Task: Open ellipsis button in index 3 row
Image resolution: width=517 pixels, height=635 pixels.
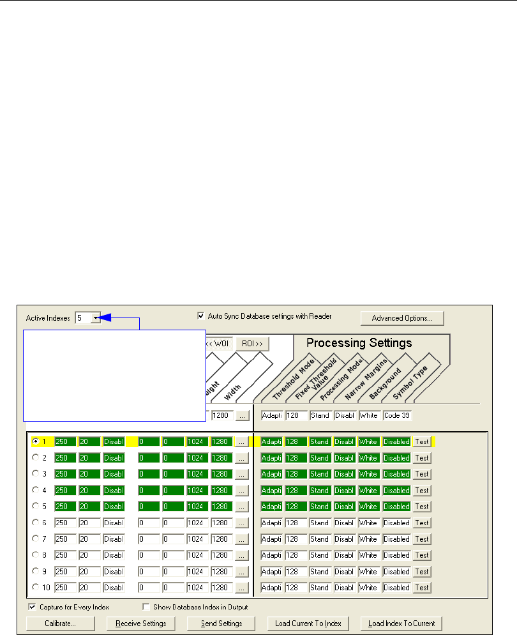Action: click(x=241, y=474)
